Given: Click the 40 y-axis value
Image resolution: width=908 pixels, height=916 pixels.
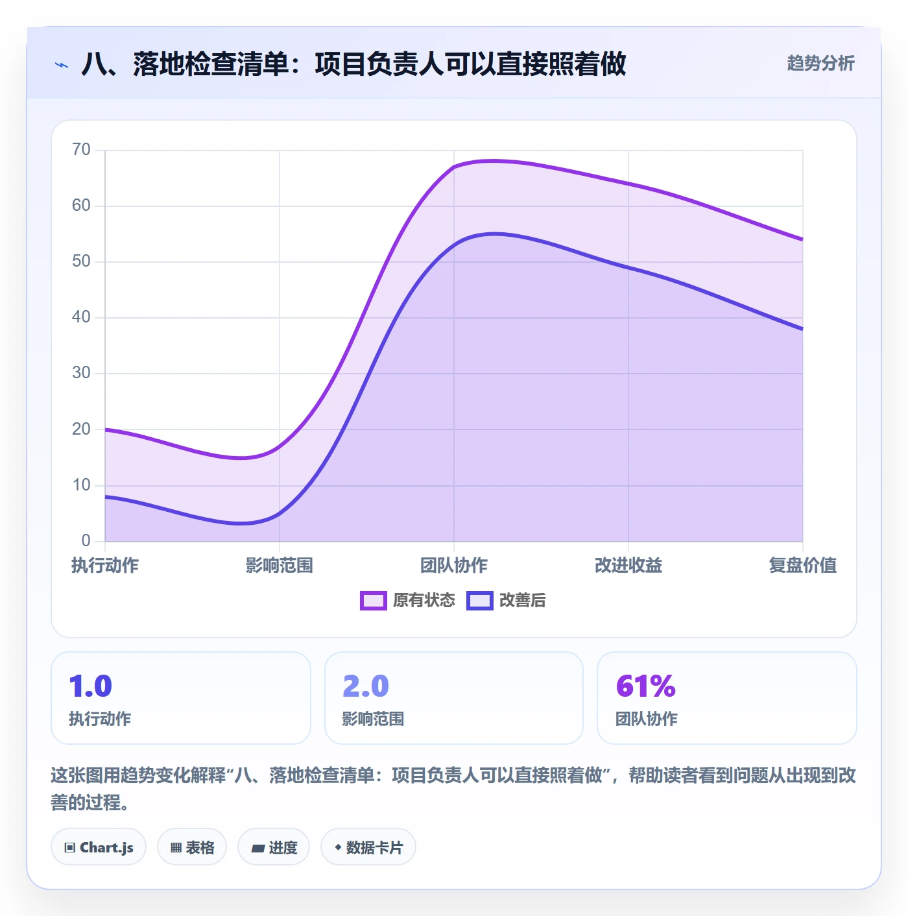Looking at the screenshot, I should 82,317.
